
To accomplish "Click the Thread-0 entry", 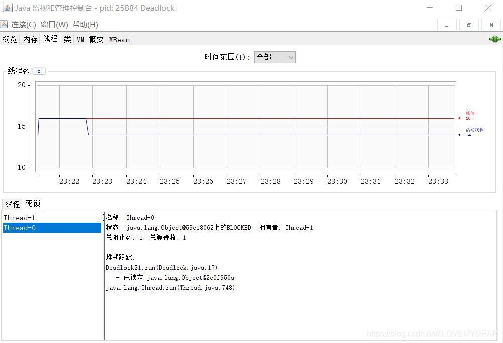I will [x=19, y=227].
